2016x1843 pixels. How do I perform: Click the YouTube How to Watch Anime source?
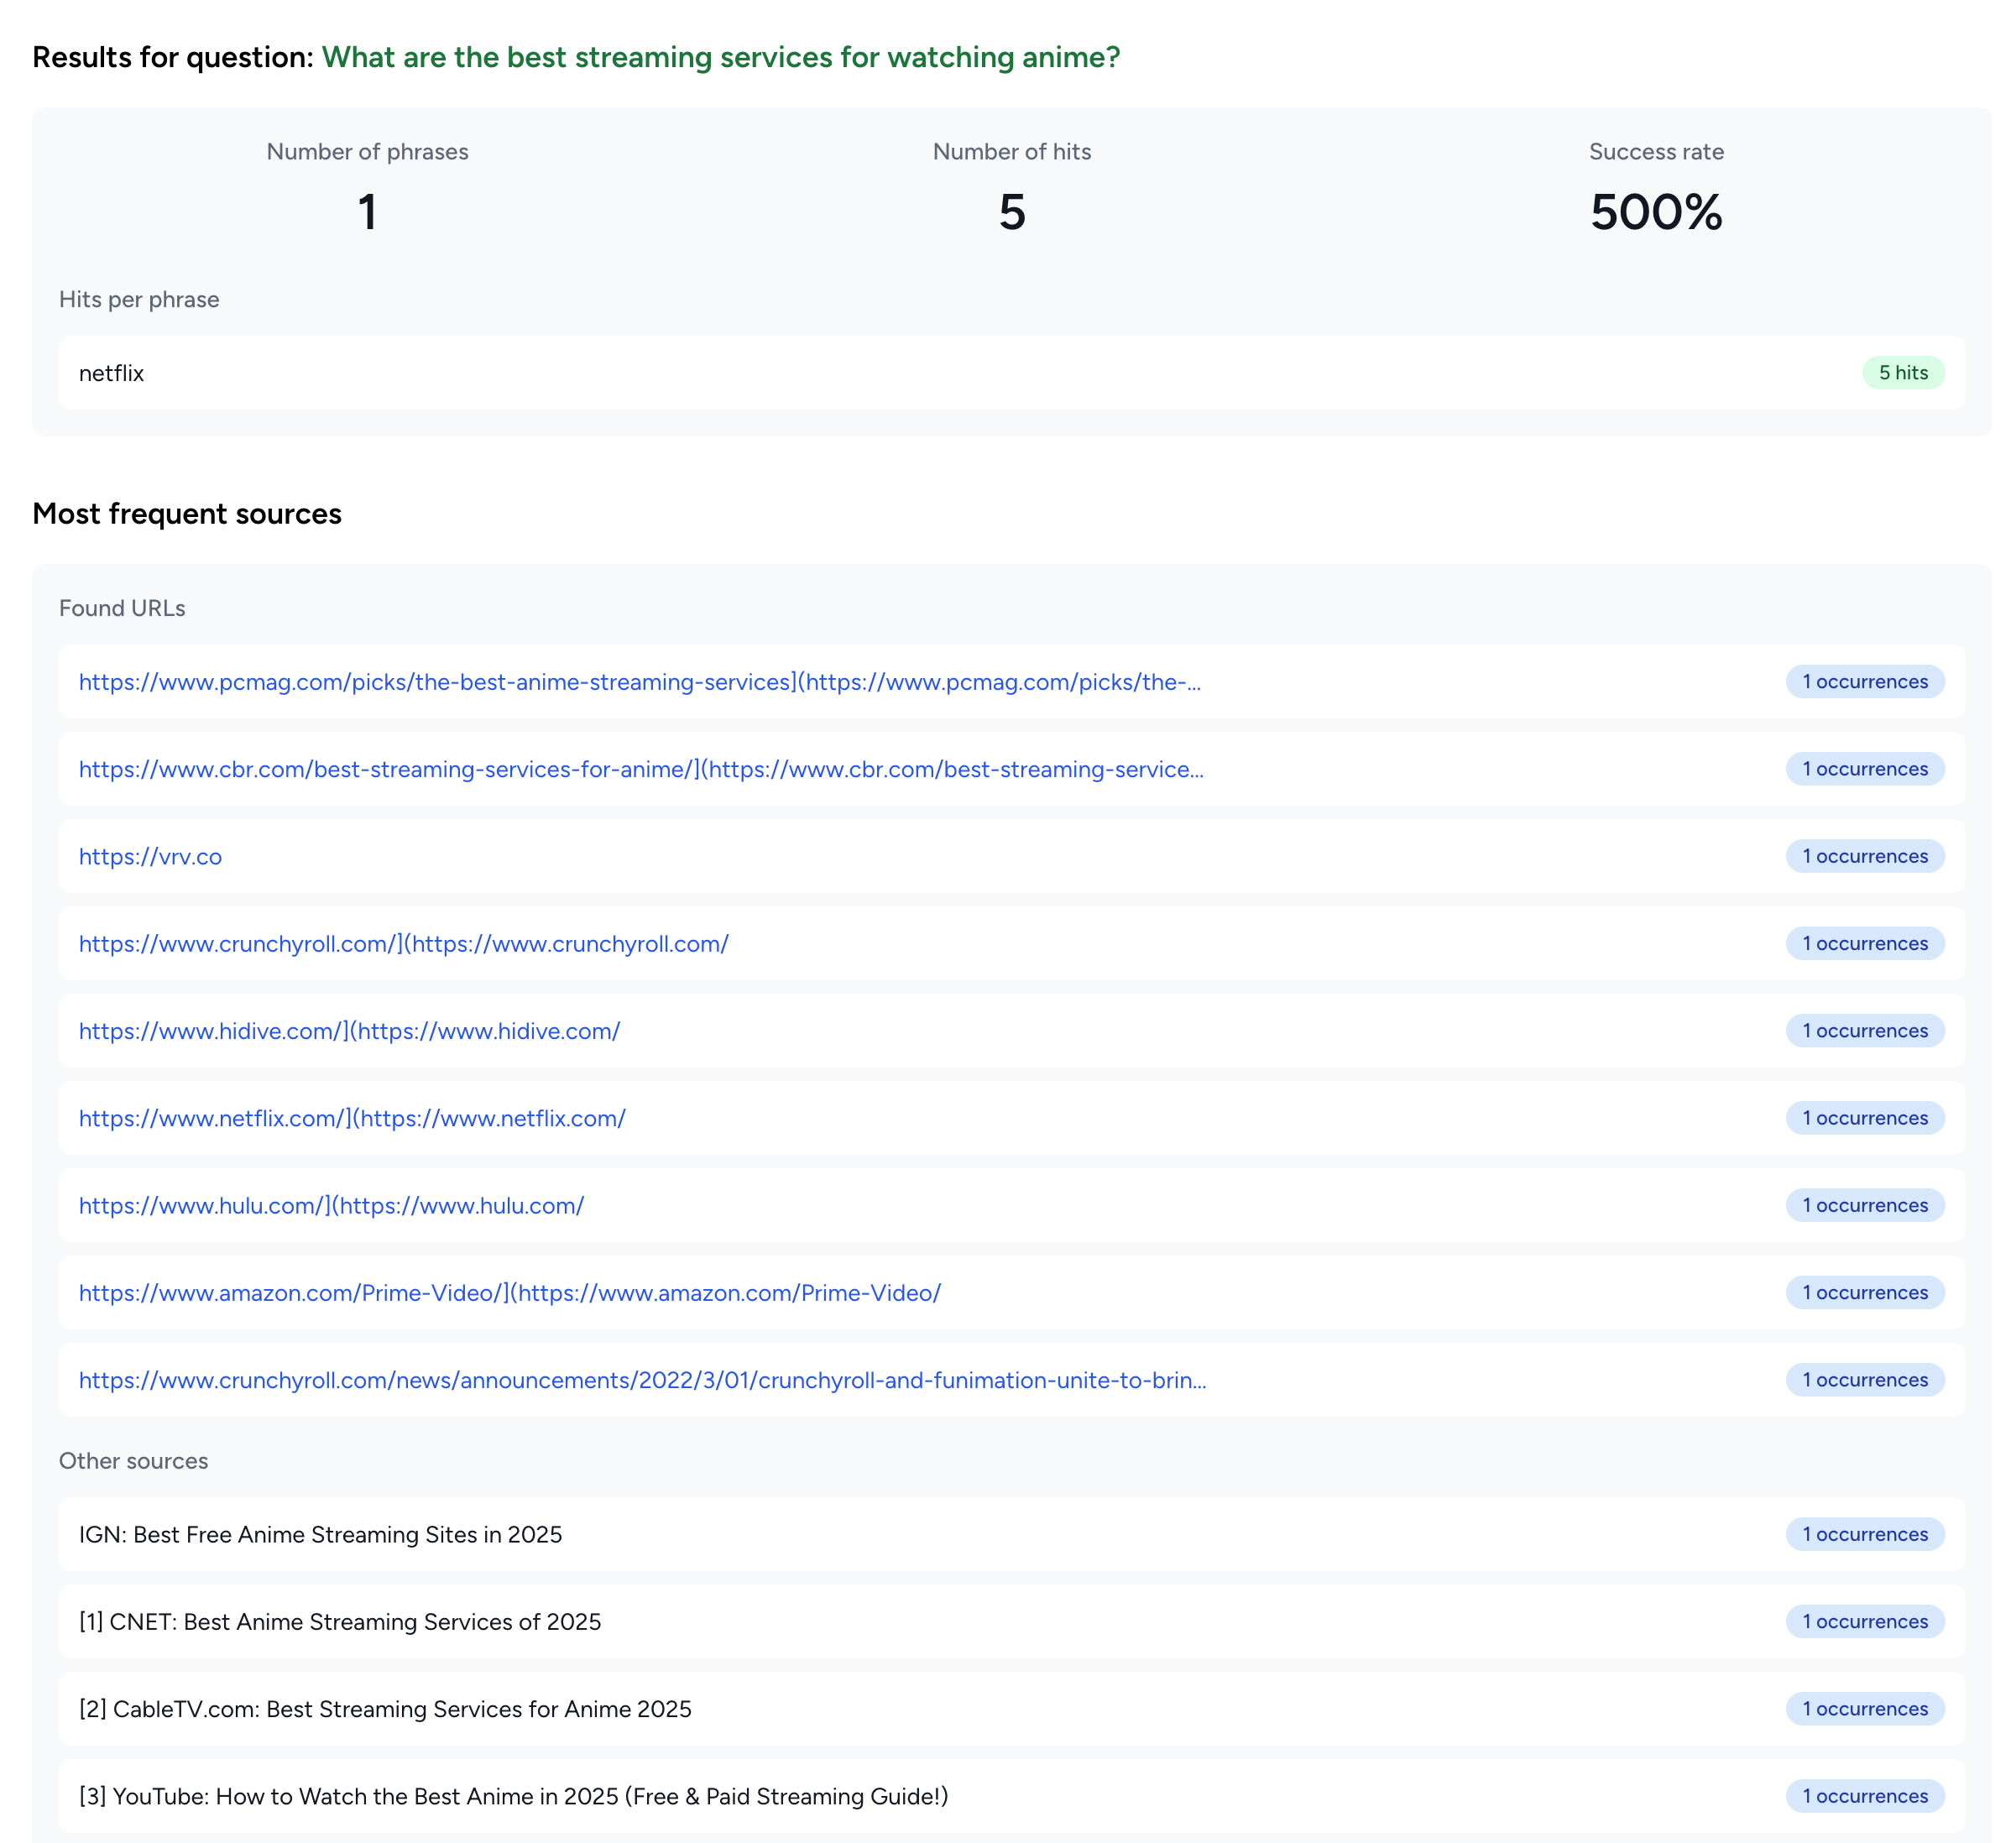tap(513, 1796)
